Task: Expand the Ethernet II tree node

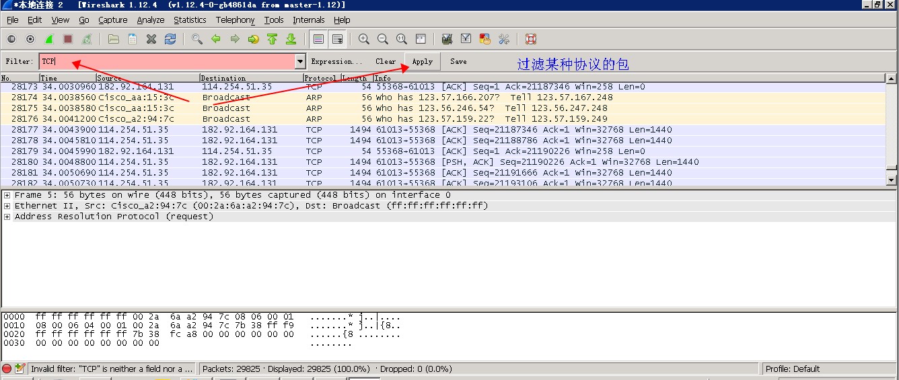Action: pos(7,206)
